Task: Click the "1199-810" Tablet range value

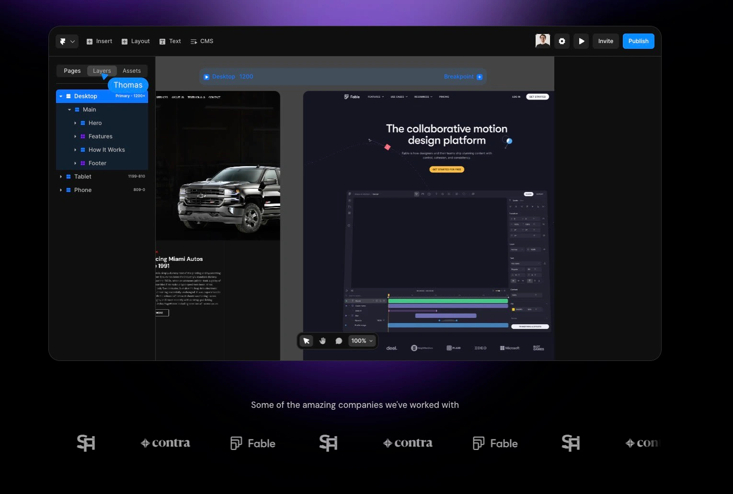Action: click(x=137, y=177)
